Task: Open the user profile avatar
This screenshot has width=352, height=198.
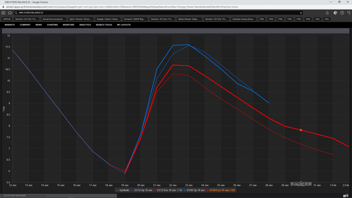Action: 335,13
